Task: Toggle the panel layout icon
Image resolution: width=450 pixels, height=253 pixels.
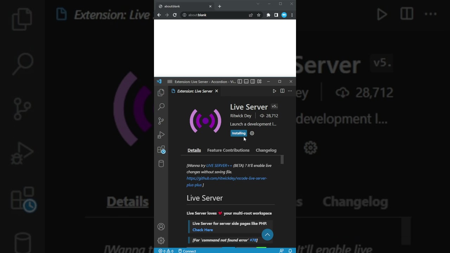Action: pyautogui.click(x=246, y=82)
